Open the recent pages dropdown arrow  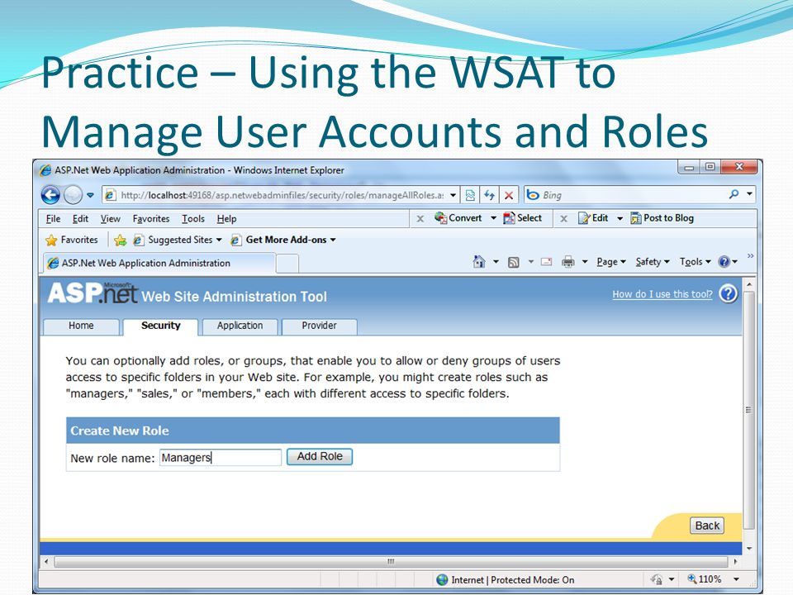[x=90, y=195]
